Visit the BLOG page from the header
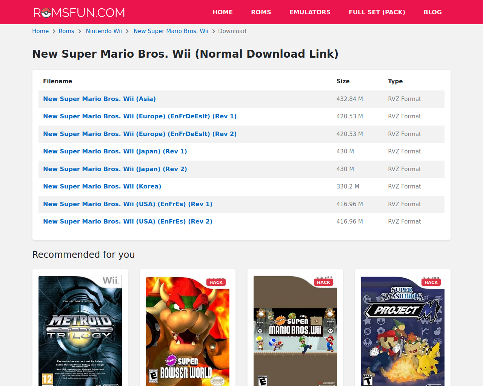The width and height of the screenshot is (483, 386). (432, 12)
